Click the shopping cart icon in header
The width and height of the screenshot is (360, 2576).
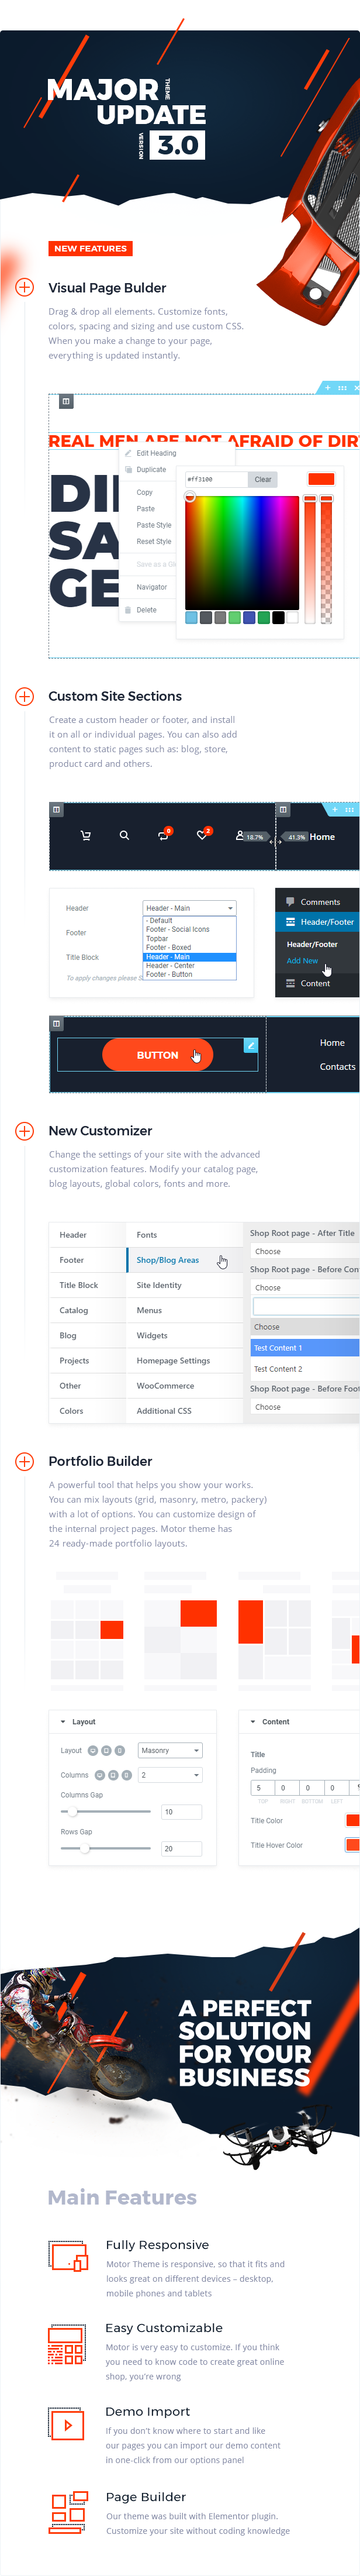85,835
